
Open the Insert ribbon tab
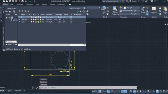pos(12,4)
